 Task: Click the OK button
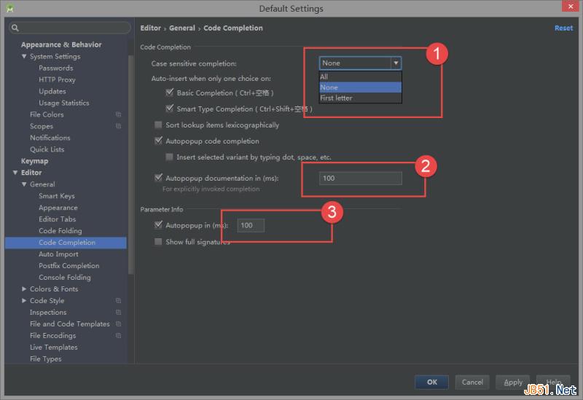[x=431, y=382]
